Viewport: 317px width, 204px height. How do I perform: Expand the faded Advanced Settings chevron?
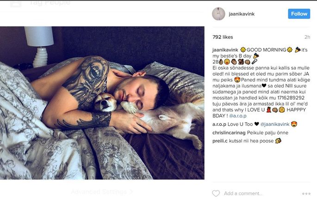point(131,191)
